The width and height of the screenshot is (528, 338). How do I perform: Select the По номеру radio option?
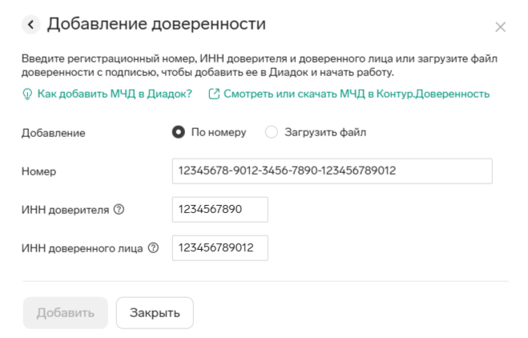[x=179, y=132]
